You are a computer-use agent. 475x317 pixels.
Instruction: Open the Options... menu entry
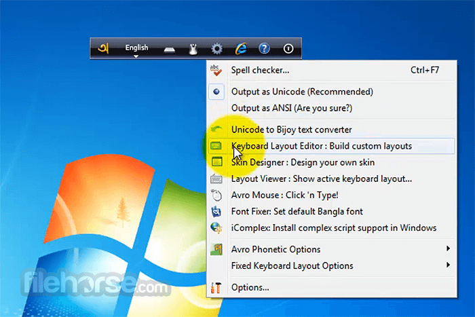coord(332,287)
